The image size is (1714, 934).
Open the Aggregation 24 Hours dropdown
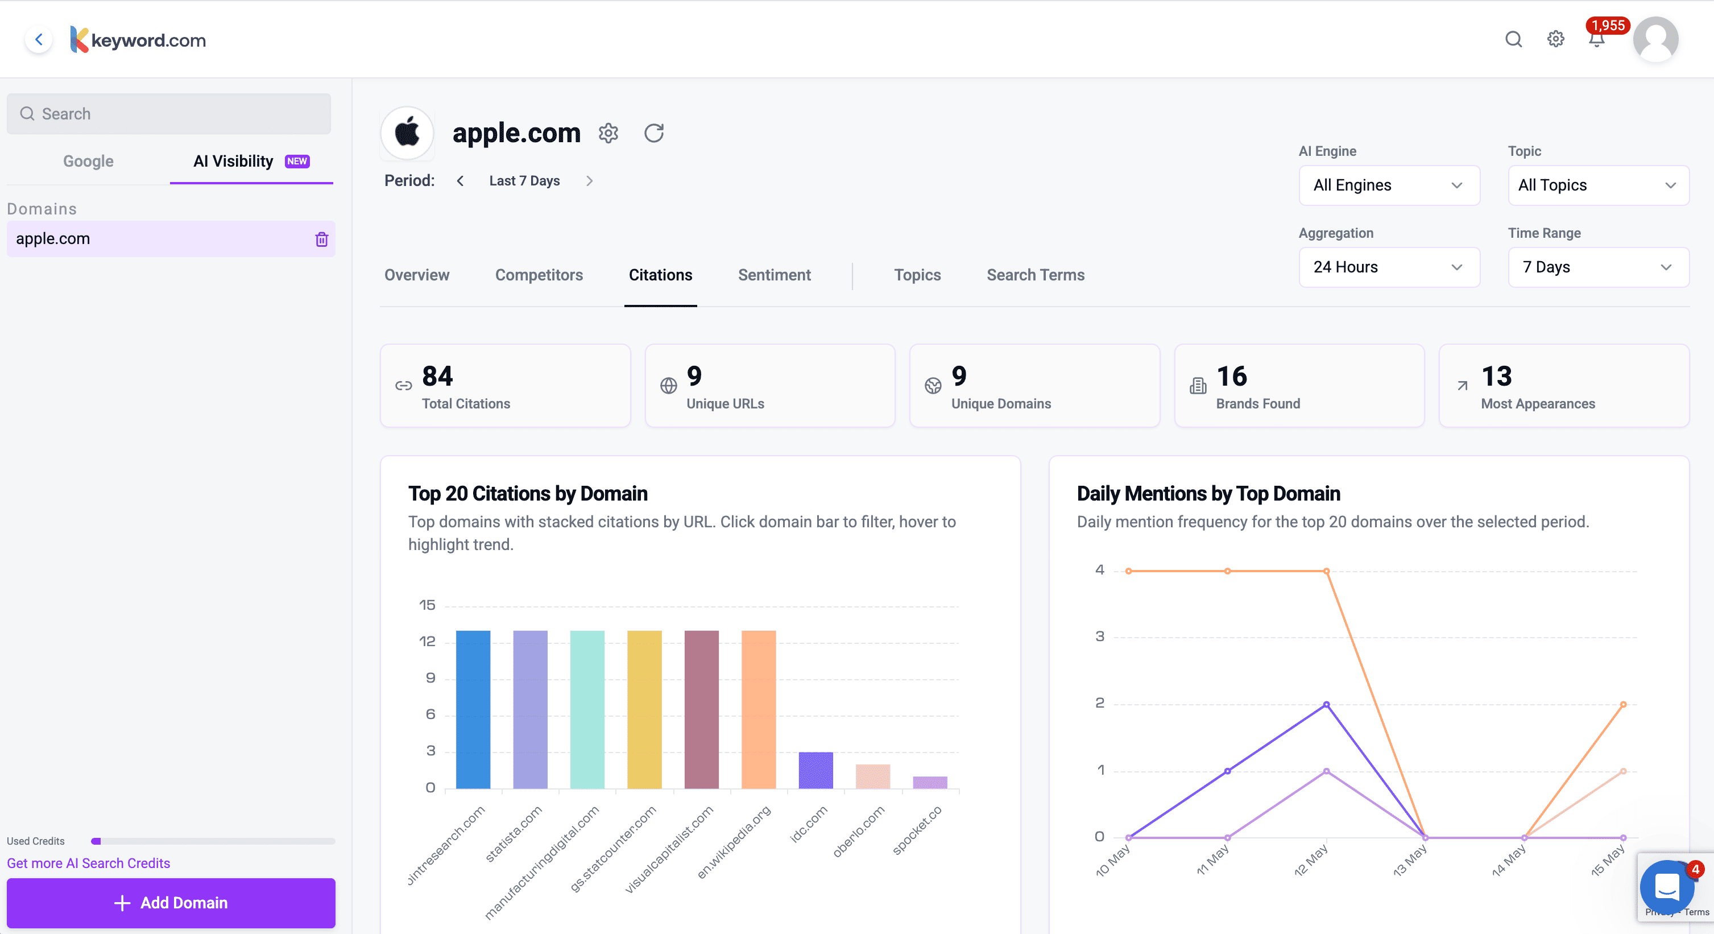(1389, 267)
